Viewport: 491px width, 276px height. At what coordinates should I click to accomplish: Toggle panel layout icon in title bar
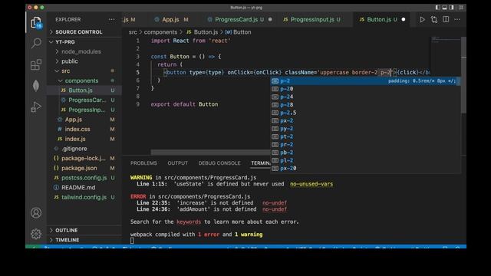[x=444, y=7]
